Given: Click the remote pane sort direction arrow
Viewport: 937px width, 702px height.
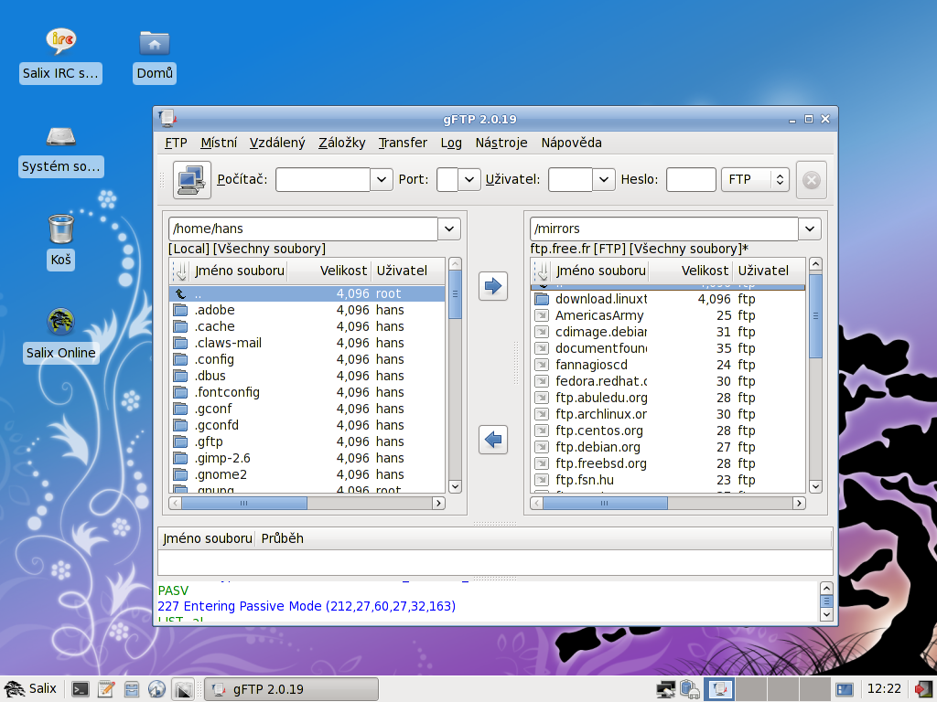Looking at the screenshot, I should [x=542, y=271].
